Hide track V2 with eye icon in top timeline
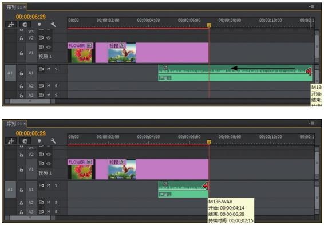The height and width of the screenshot is (225, 324). (x=48, y=38)
